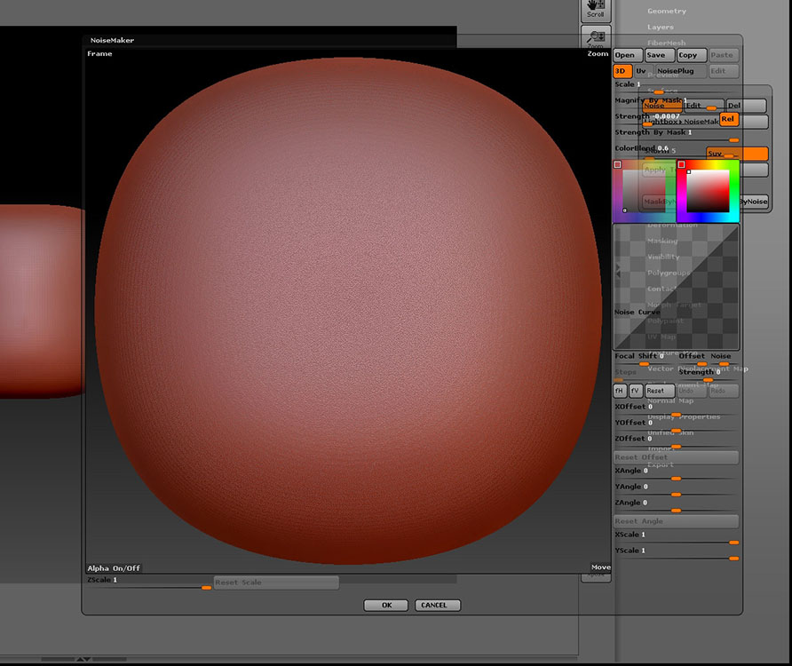Activate the Rel offset button
This screenshot has height=666, width=792.
click(728, 119)
